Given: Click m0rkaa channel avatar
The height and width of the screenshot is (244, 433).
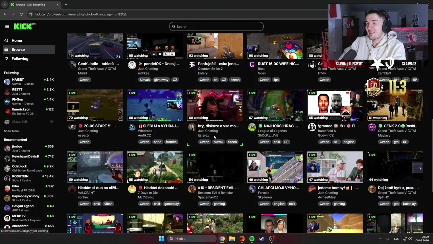Looking at the screenshot, I should click(x=132, y=65).
